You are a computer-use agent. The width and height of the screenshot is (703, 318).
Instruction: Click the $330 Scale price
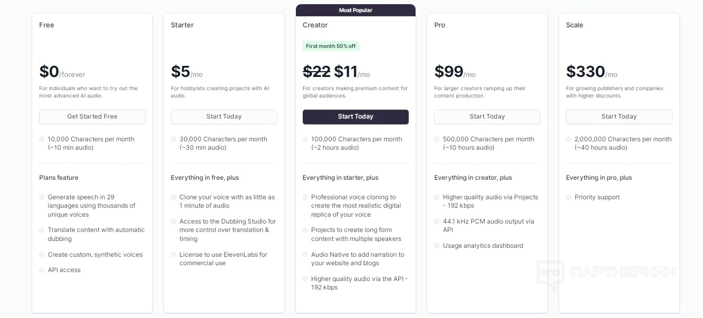[x=585, y=72]
